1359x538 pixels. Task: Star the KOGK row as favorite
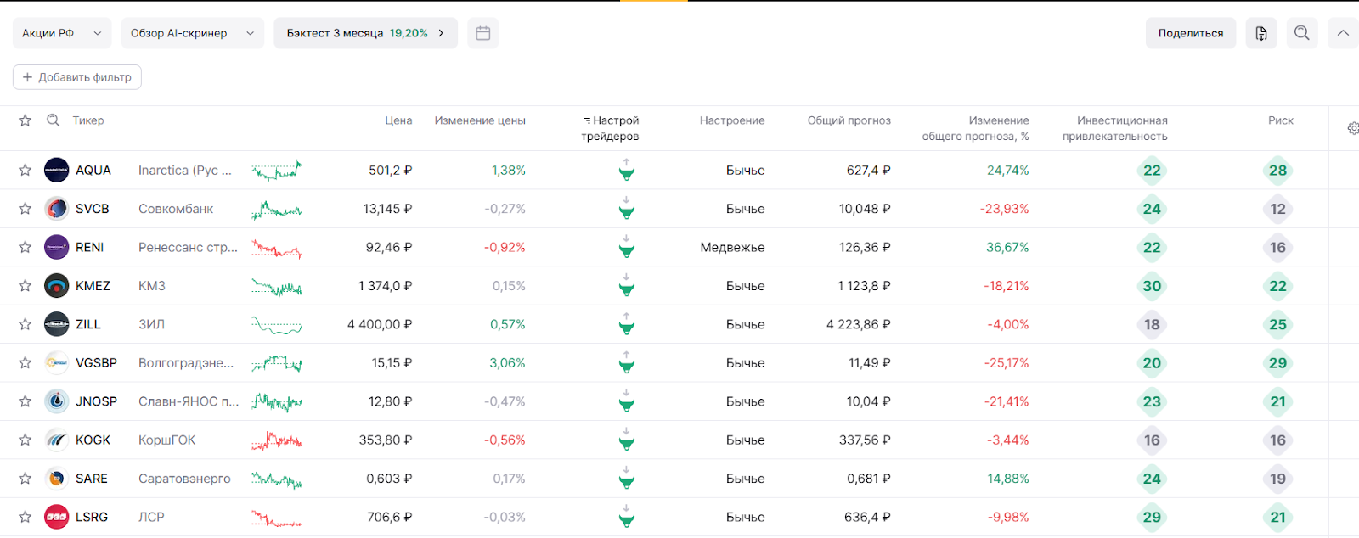tap(25, 440)
